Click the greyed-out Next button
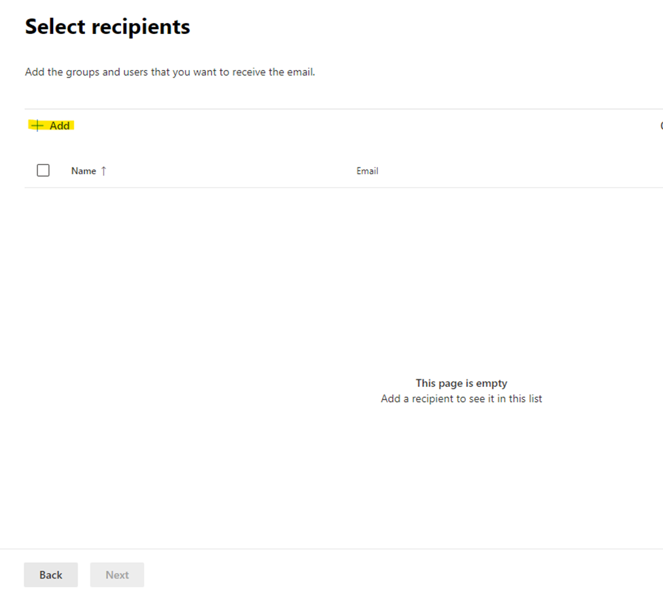 coord(117,574)
